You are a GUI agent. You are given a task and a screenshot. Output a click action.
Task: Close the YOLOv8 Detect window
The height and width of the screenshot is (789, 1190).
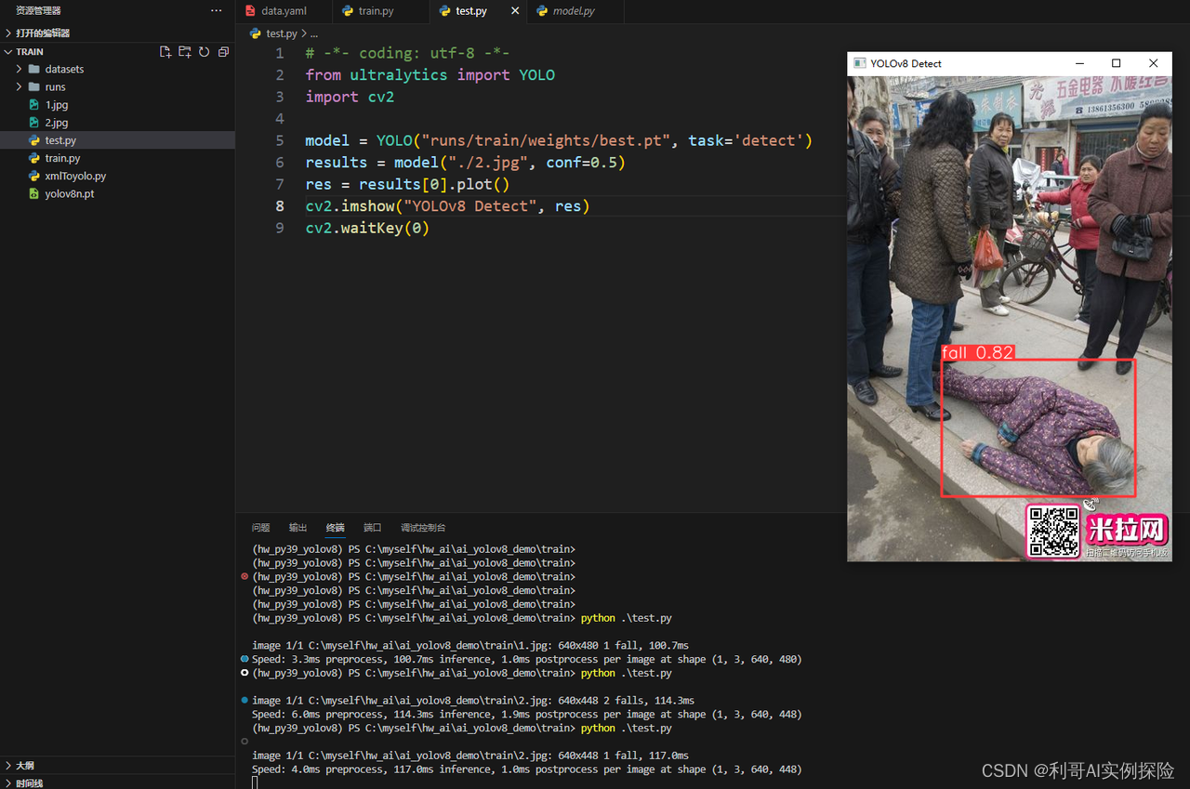click(x=1154, y=63)
